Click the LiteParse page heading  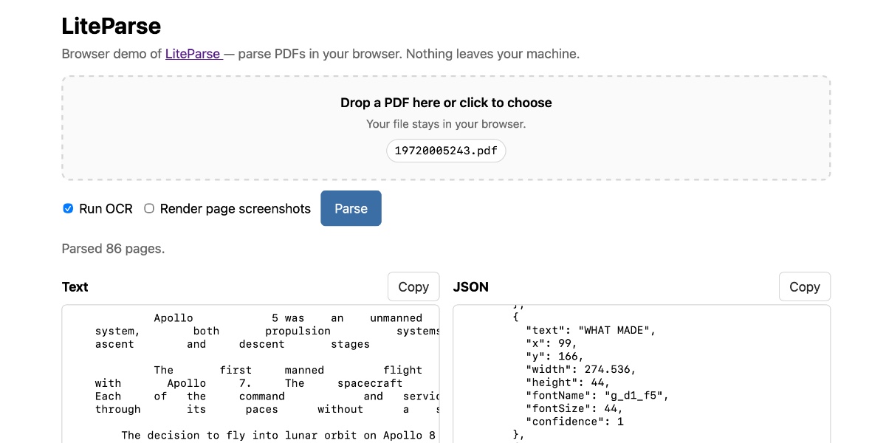111,27
